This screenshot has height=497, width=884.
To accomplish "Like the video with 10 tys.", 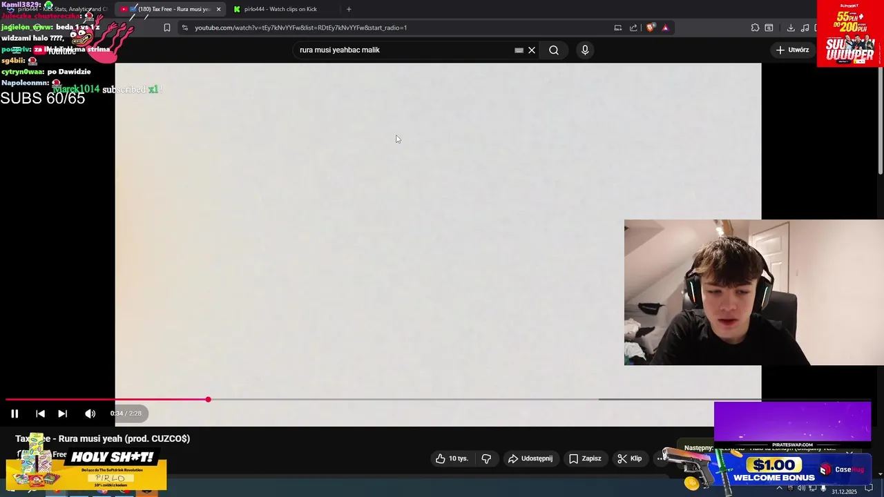I will [452, 458].
